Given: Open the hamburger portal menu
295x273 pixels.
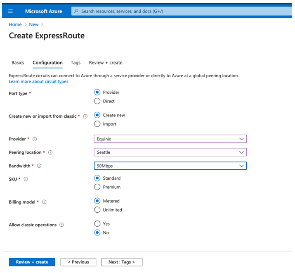Looking at the screenshot, I should 10,11.
